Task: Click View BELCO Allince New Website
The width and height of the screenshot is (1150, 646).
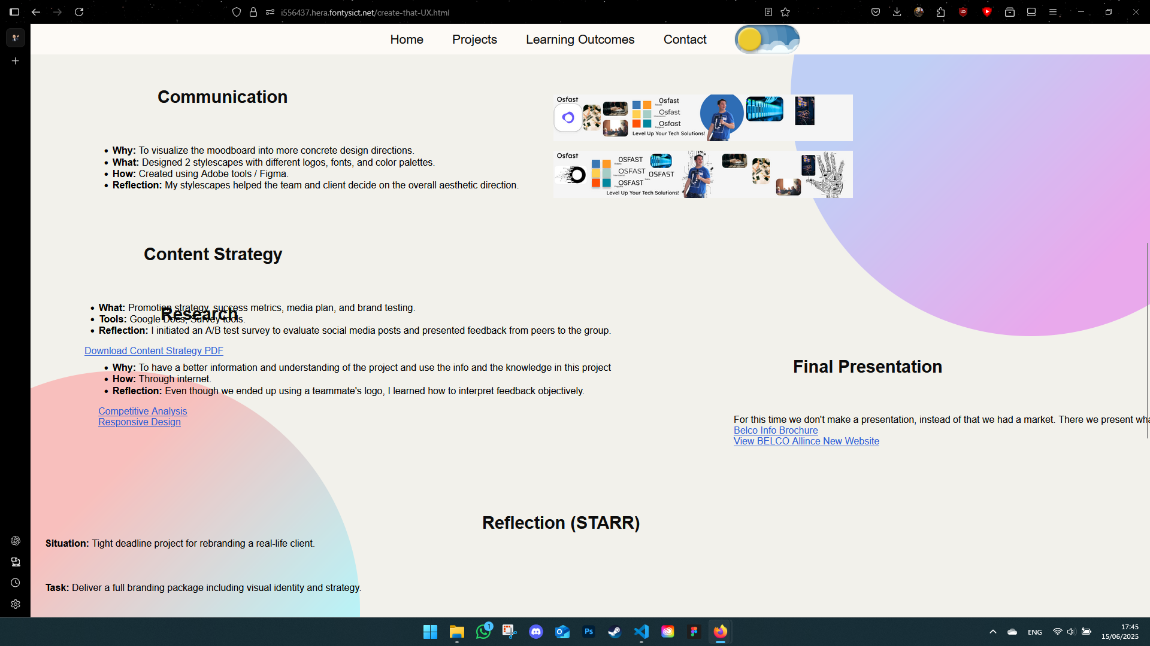Action: click(806, 441)
